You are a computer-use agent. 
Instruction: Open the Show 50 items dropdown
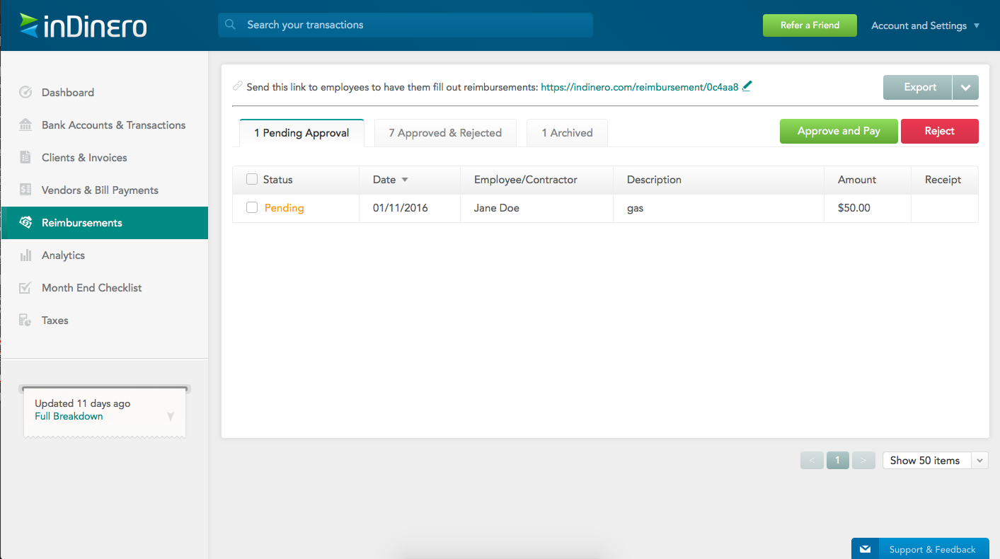pyautogui.click(x=980, y=461)
